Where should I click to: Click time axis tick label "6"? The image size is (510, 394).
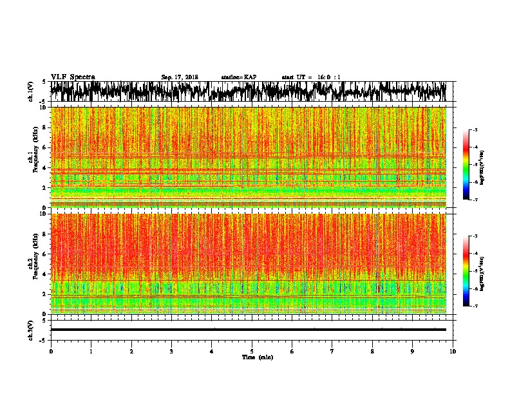point(292,352)
